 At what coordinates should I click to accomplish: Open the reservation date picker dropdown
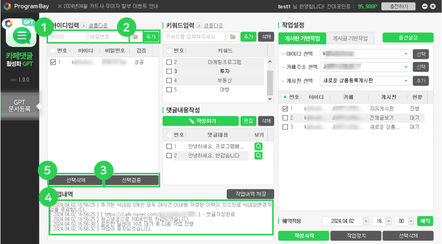coord(364,221)
